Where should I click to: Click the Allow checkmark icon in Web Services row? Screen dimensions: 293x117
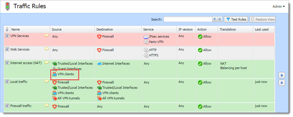coord(200,50)
